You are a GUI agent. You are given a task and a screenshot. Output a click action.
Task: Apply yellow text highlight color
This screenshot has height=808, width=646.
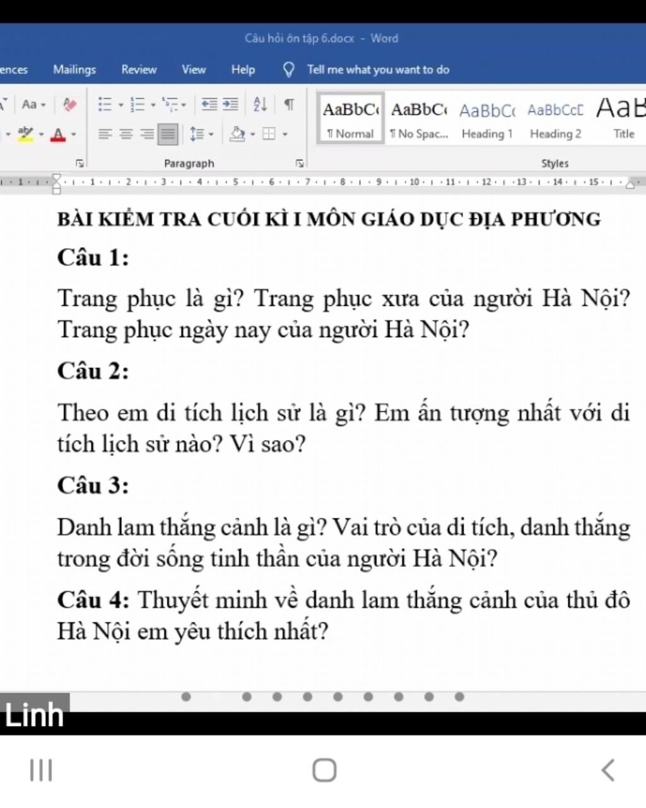[25, 134]
